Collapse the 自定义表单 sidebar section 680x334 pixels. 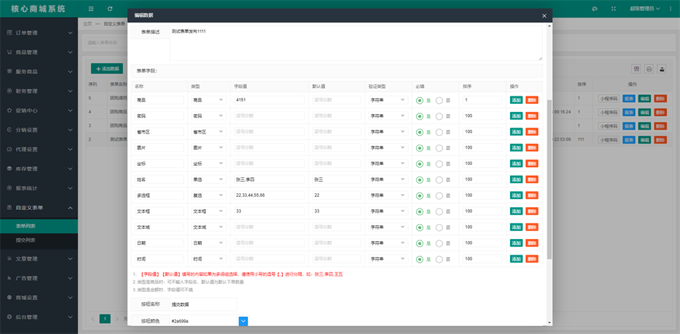[70, 208]
